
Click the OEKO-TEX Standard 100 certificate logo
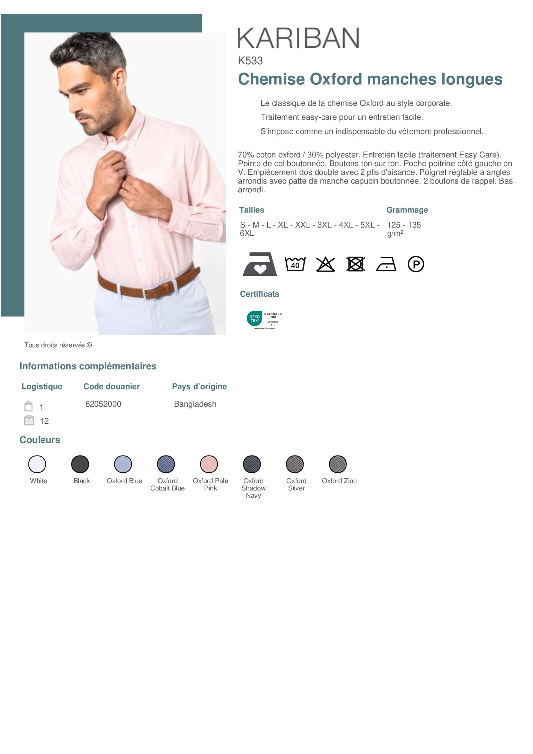tap(264, 320)
